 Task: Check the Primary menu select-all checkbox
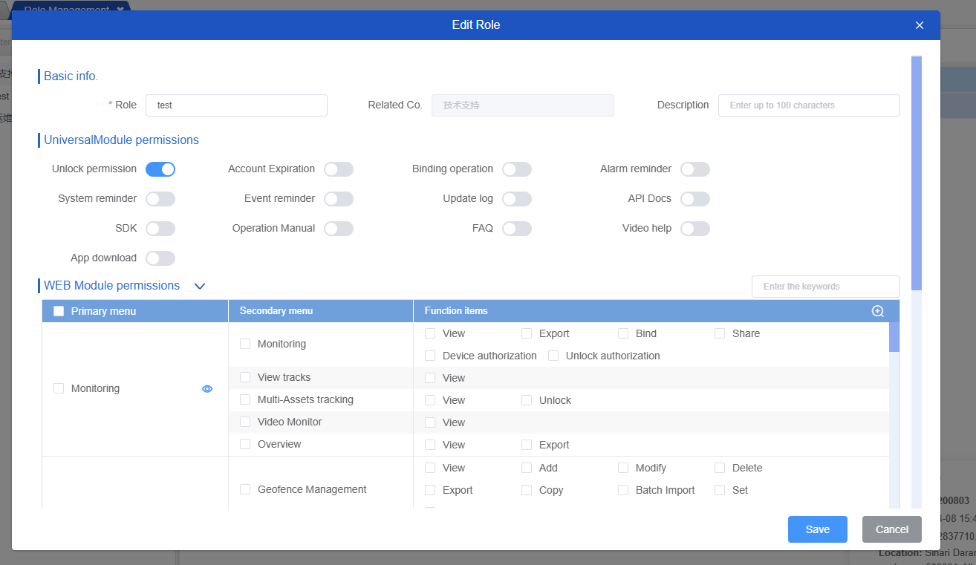59,311
